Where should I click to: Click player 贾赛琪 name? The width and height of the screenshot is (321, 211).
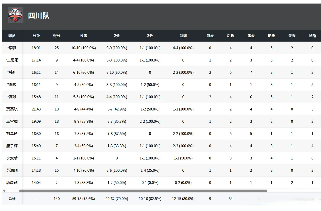click(12, 109)
